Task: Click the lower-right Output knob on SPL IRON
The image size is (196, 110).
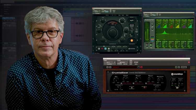Action: tap(122, 40)
